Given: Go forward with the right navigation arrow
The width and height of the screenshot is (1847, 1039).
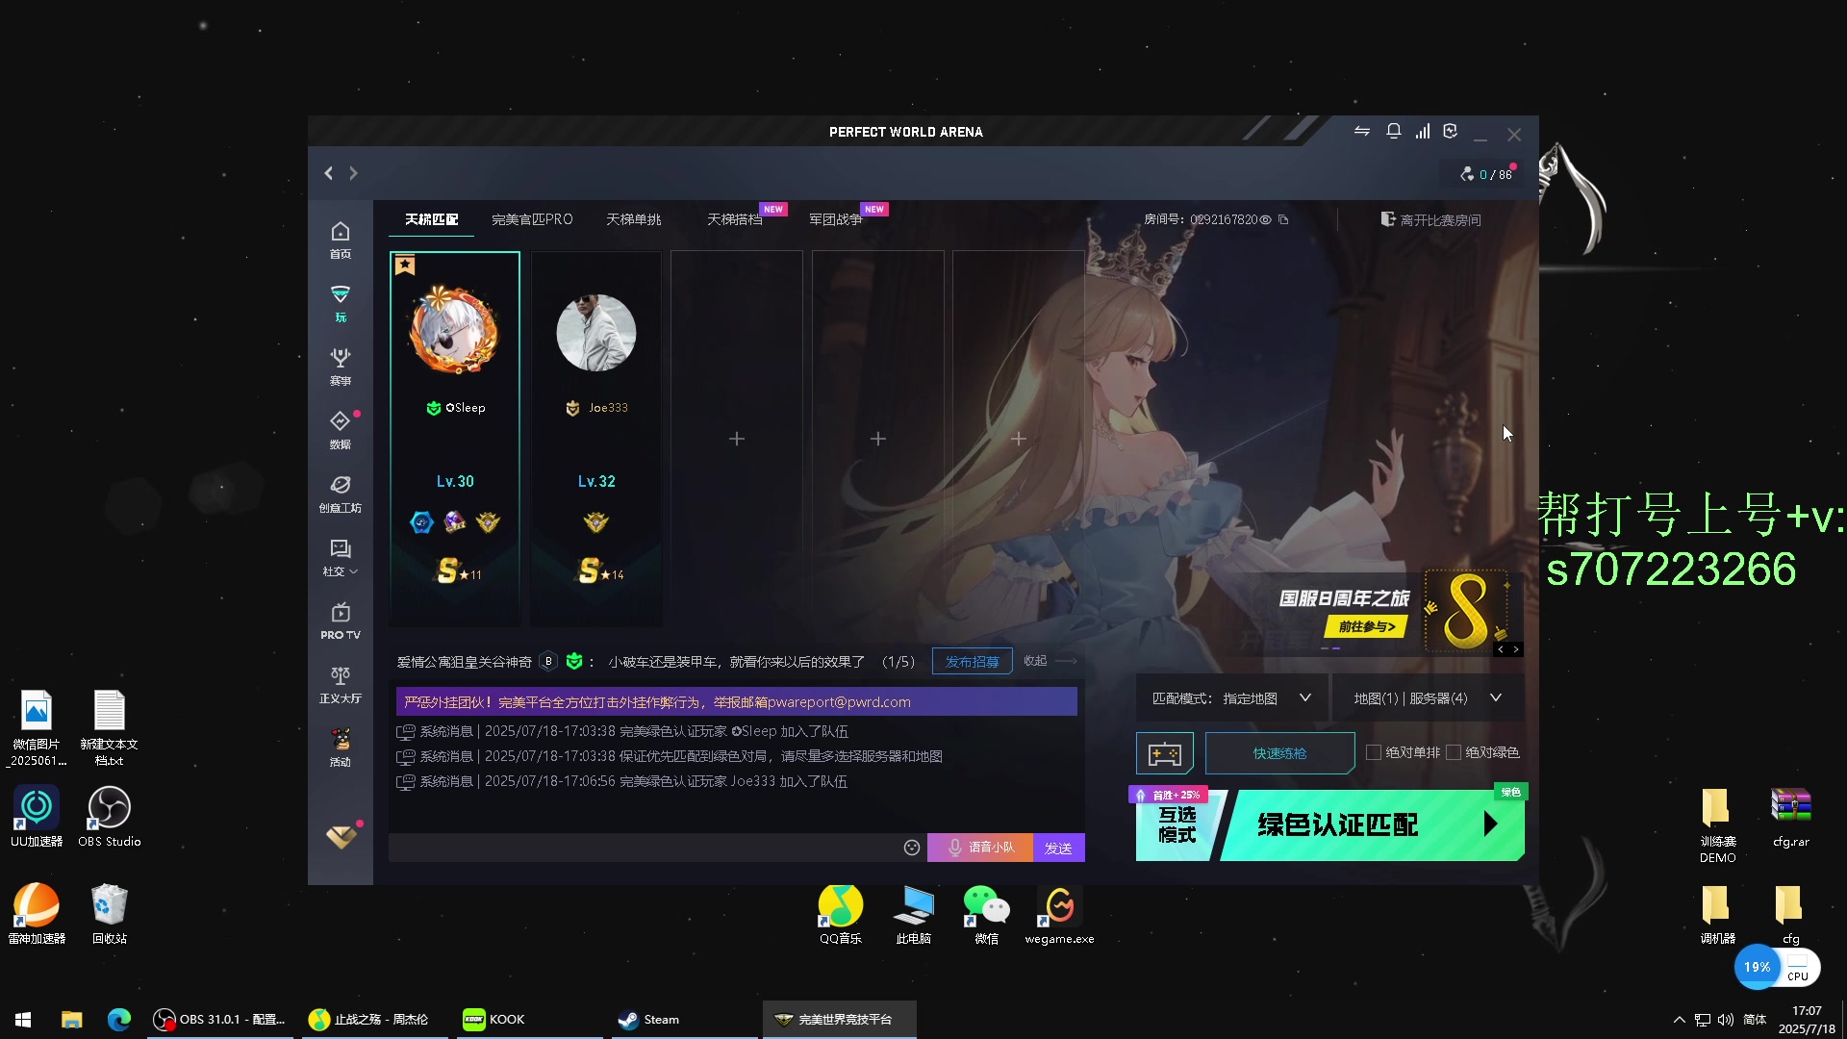Looking at the screenshot, I should pyautogui.click(x=353, y=173).
